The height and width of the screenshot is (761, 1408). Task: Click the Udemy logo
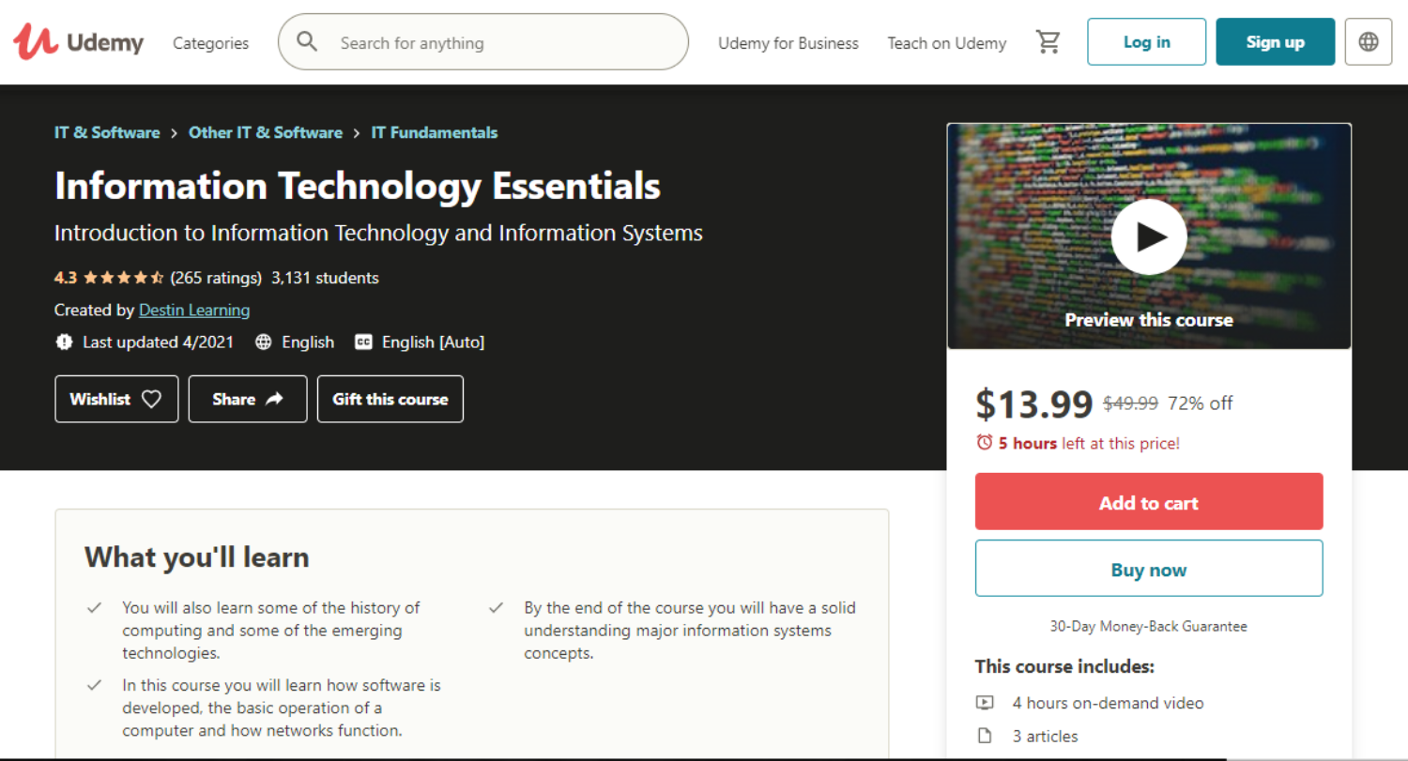click(79, 42)
